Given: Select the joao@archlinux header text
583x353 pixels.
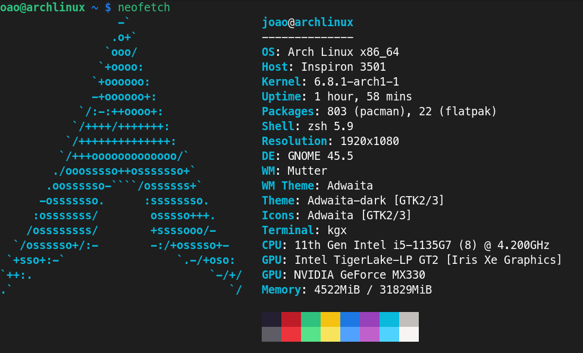Looking at the screenshot, I should (x=307, y=22).
